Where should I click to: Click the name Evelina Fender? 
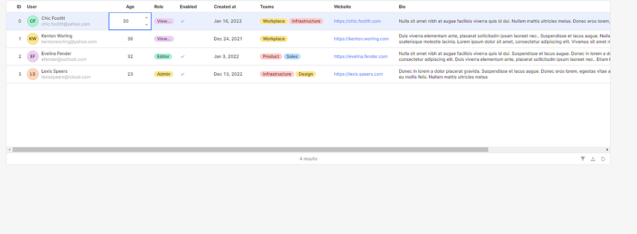tap(56, 54)
